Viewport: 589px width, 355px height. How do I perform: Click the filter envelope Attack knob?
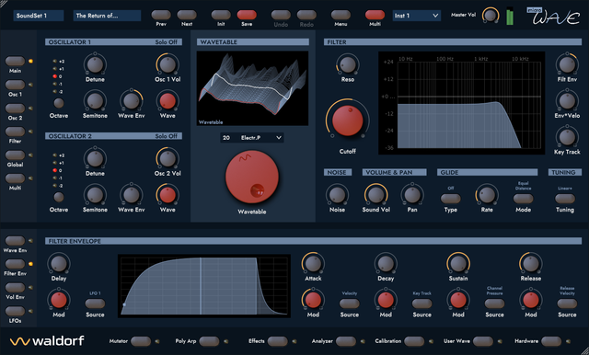(313, 264)
